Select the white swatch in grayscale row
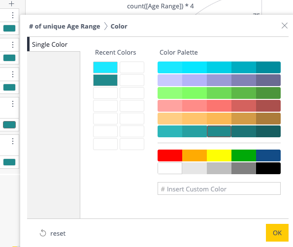The image size is (293, 247). (170, 168)
